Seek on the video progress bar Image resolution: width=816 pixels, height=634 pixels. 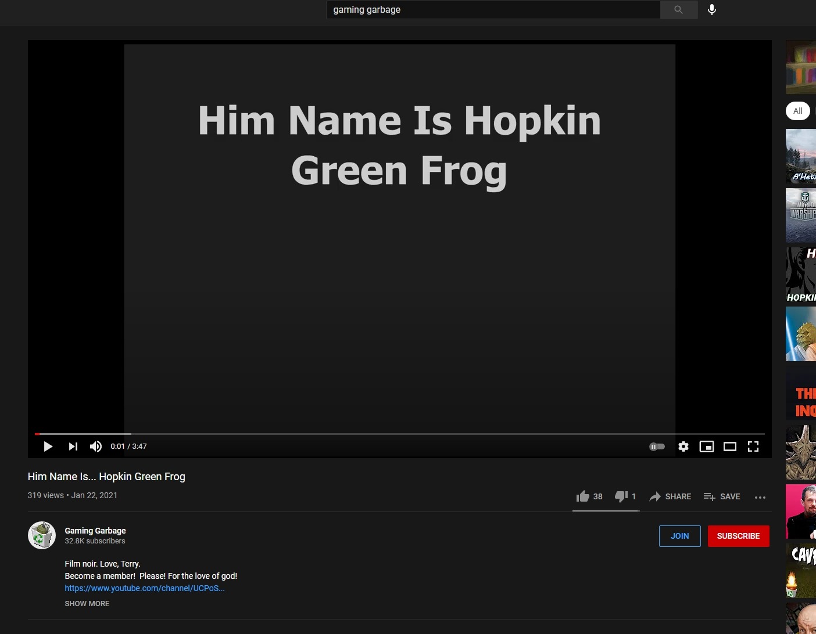click(400, 434)
